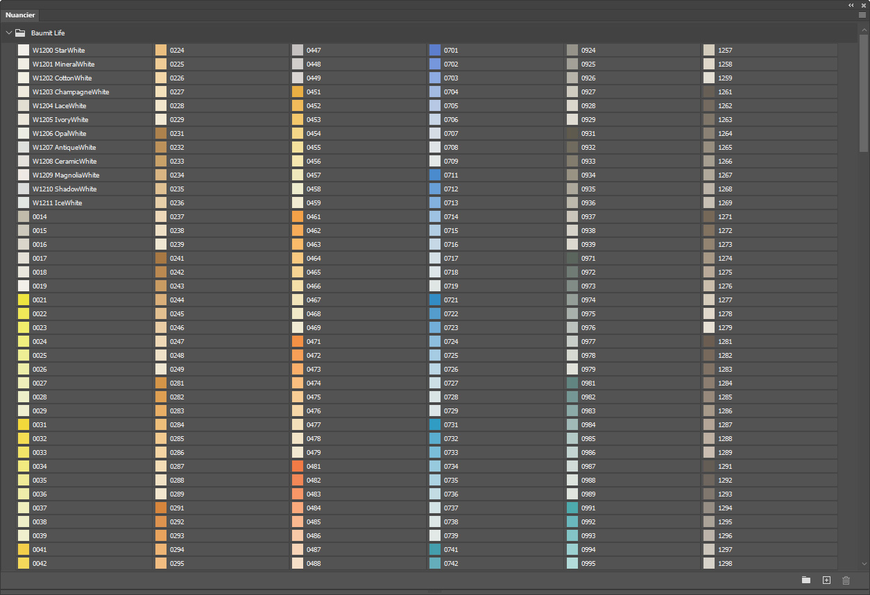Click the text 0479

click(x=314, y=452)
